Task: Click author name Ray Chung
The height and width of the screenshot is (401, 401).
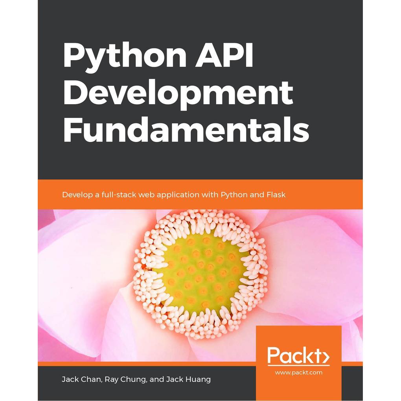Action: tap(126, 379)
